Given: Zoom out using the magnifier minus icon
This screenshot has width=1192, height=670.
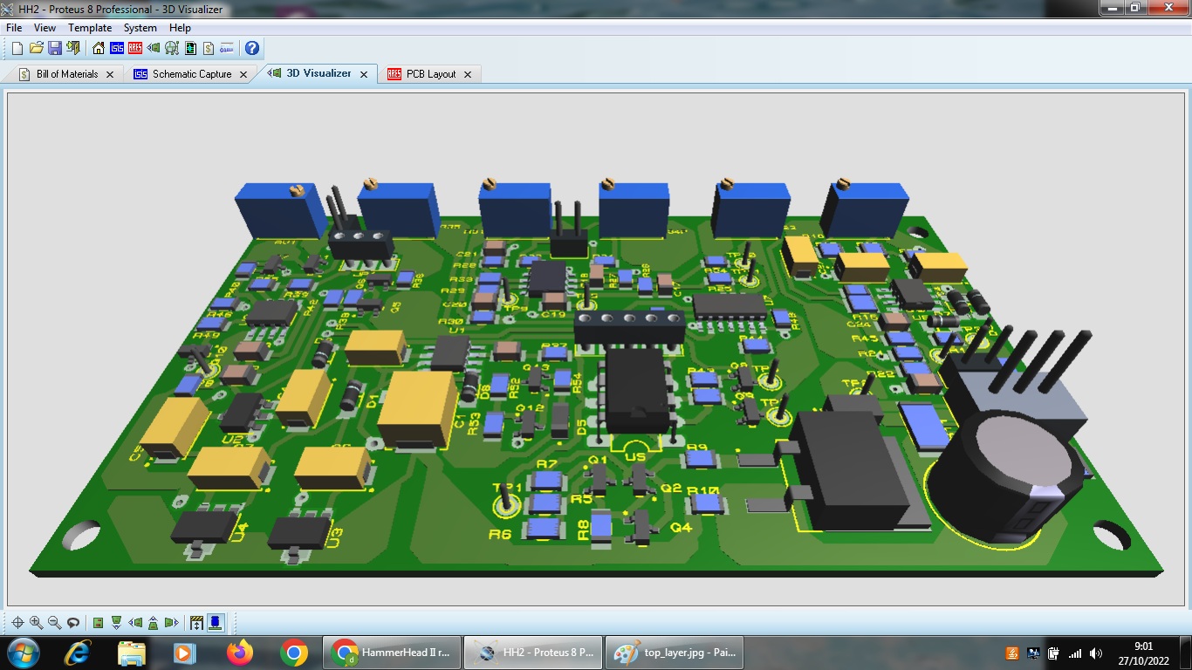Looking at the screenshot, I should [x=54, y=623].
